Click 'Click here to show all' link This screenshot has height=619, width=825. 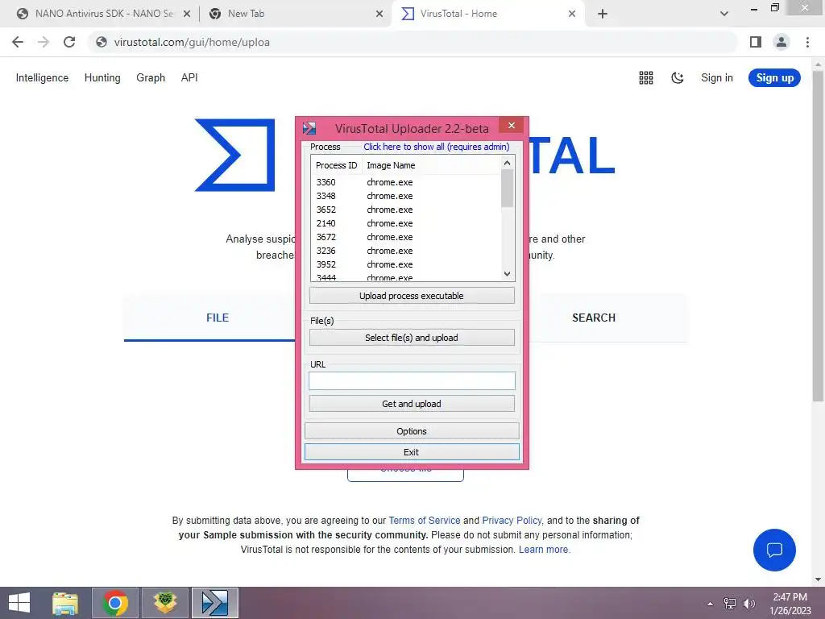(x=436, y=147)
